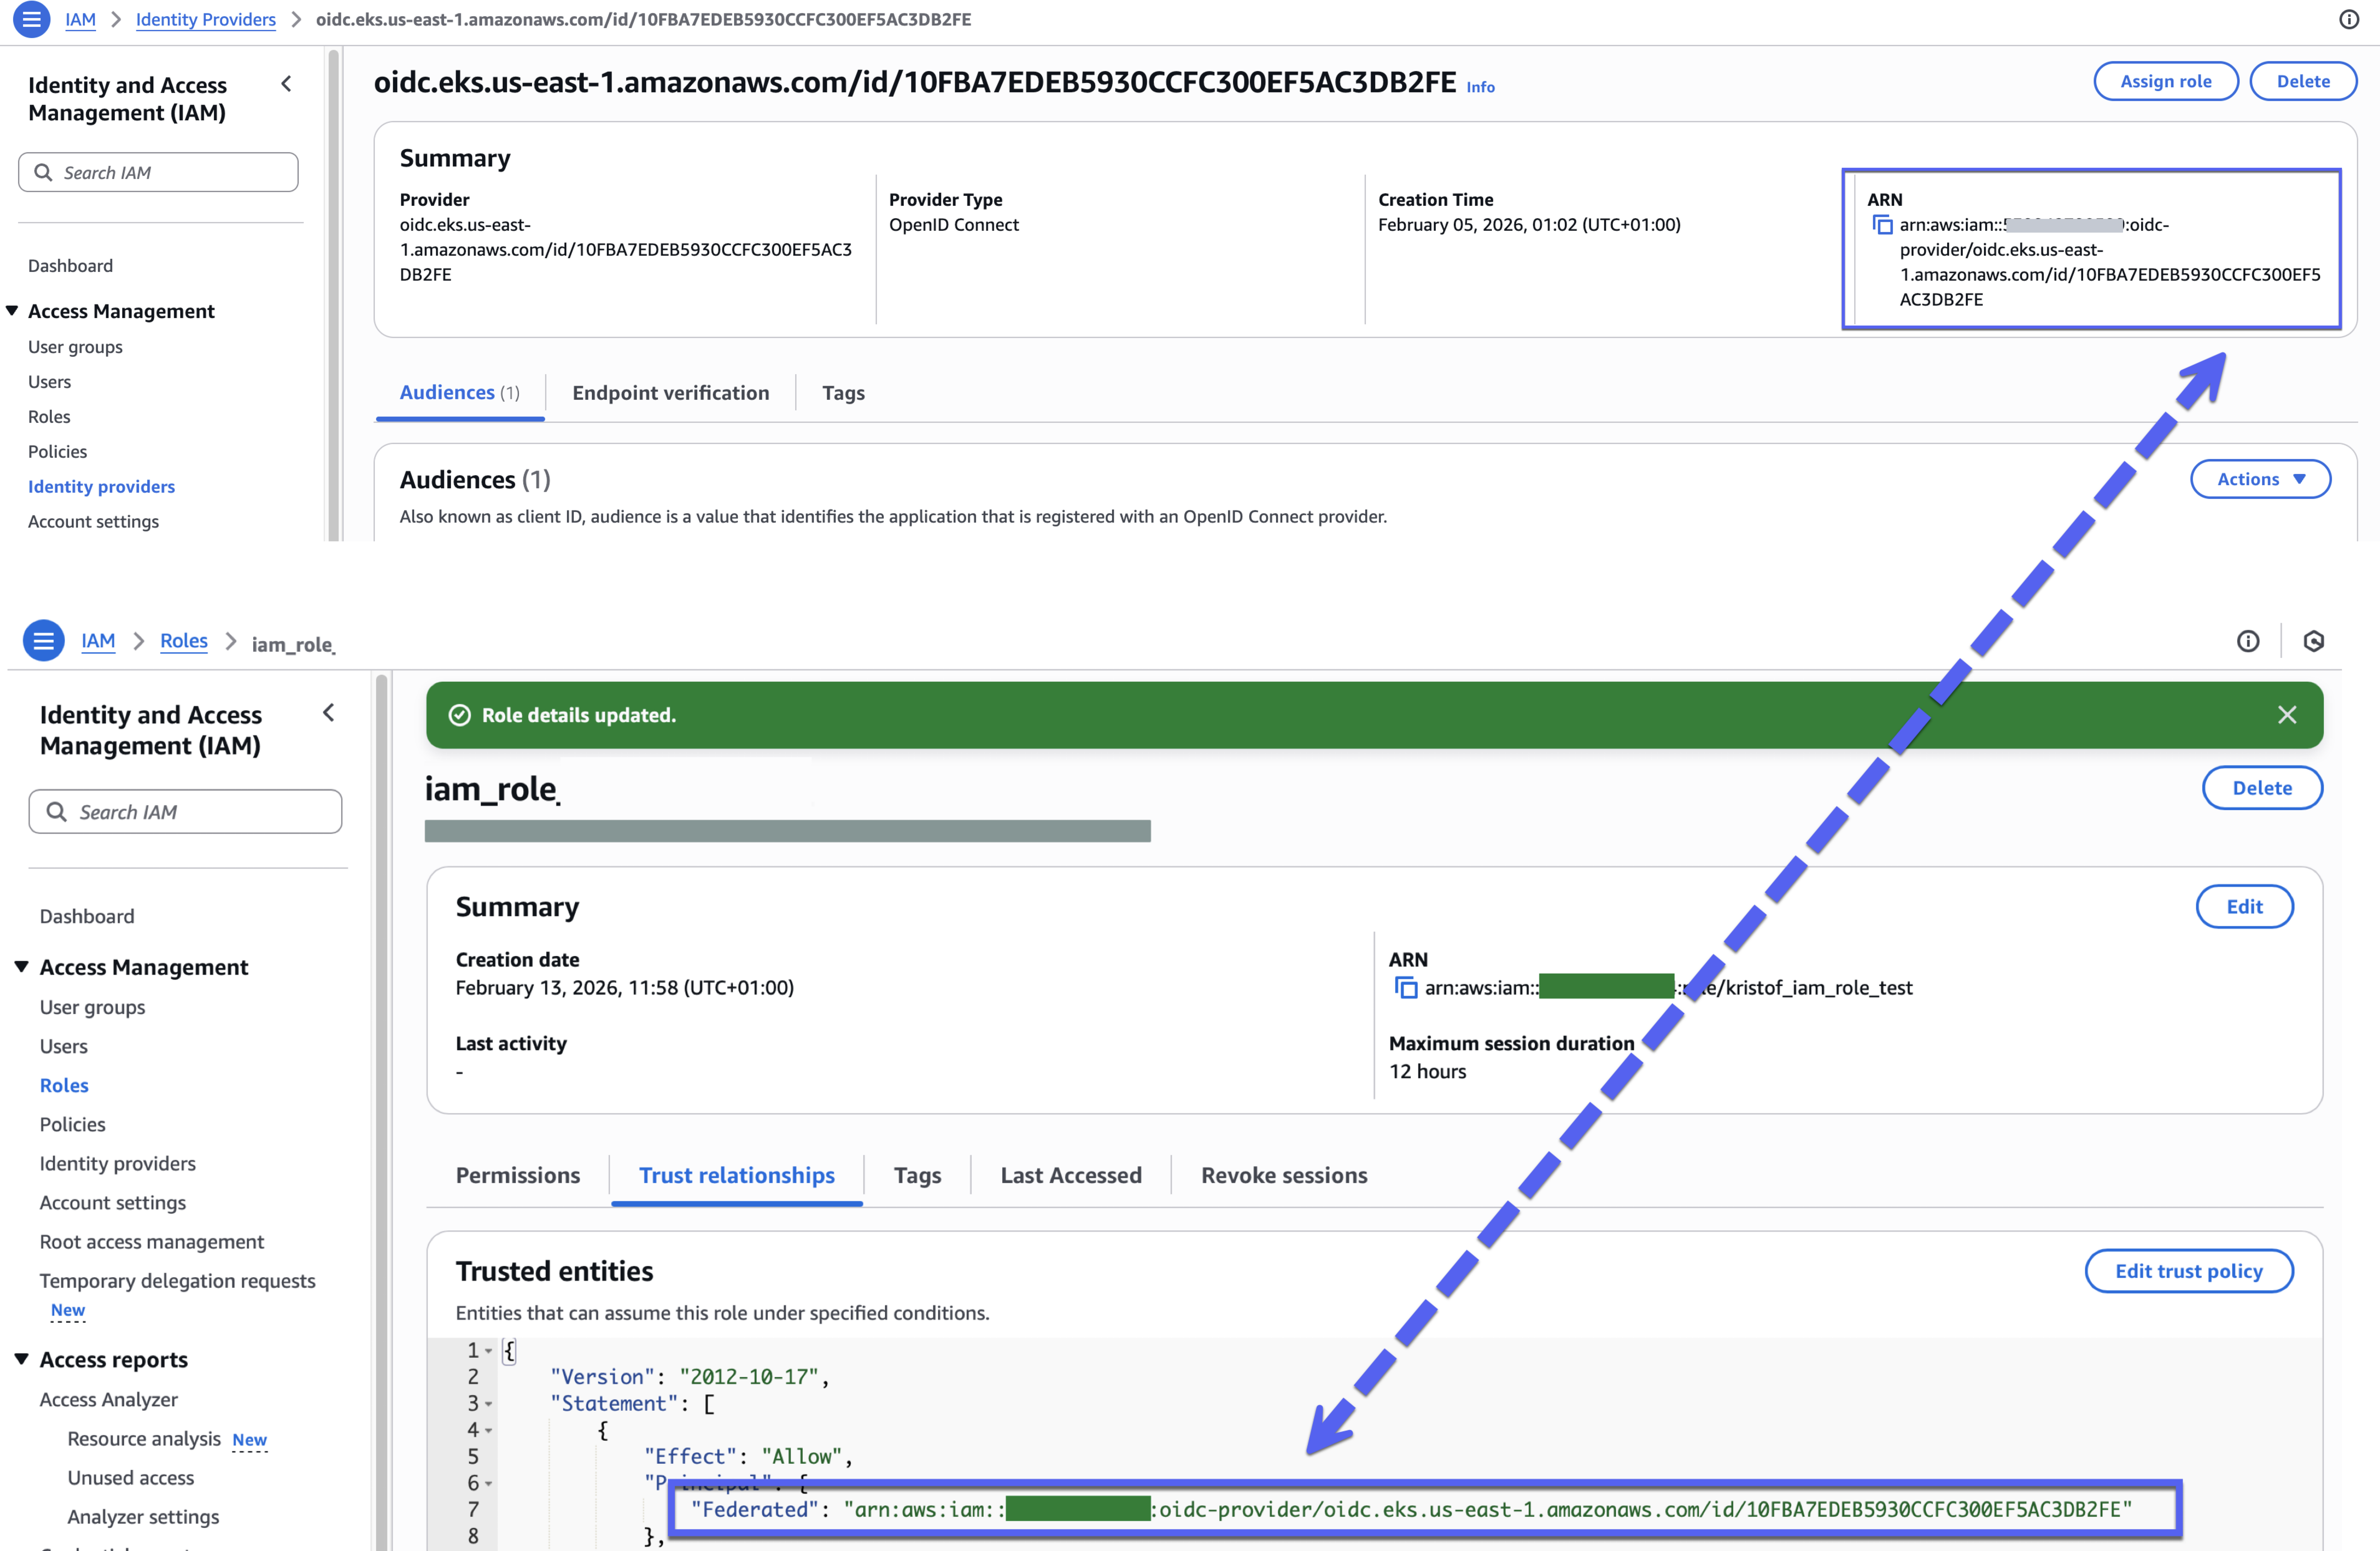Click the info icon in lower panel header
Screen dimensions: 2380x1551
pyautogui.click(x=2248, y=641)
